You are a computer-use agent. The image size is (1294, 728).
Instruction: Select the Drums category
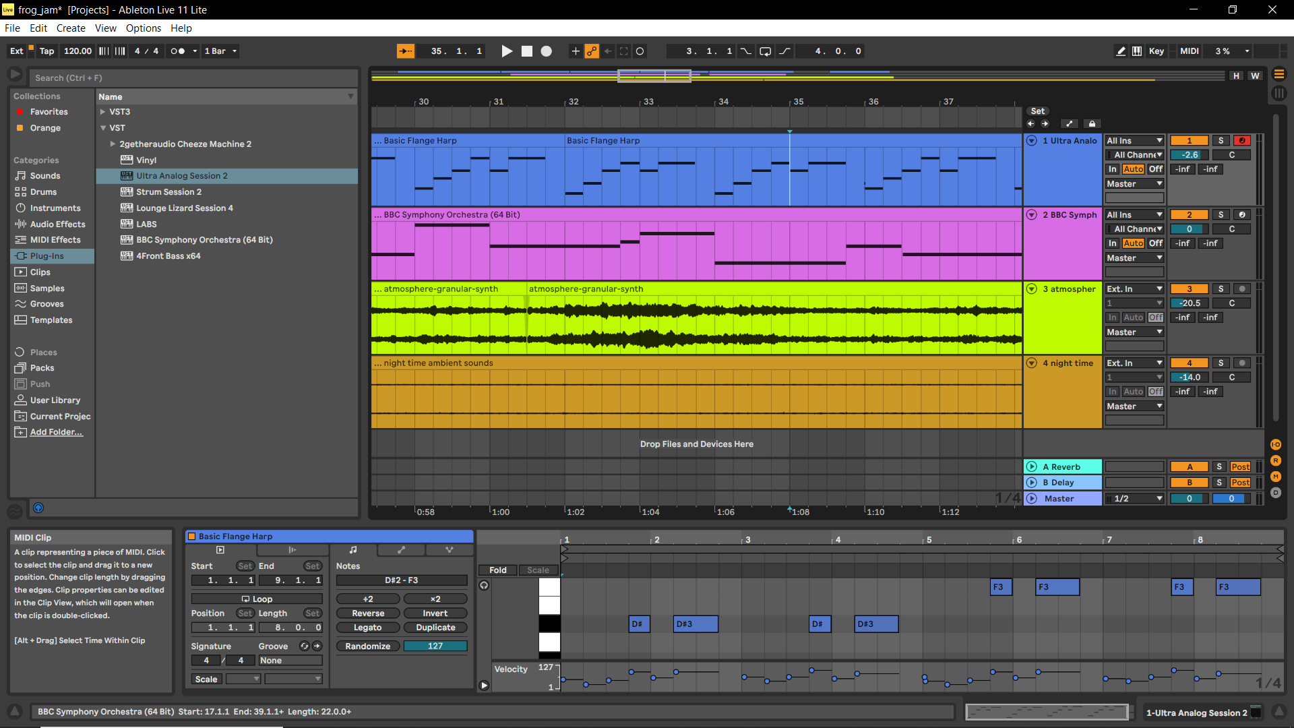click(x=43, y=192)
